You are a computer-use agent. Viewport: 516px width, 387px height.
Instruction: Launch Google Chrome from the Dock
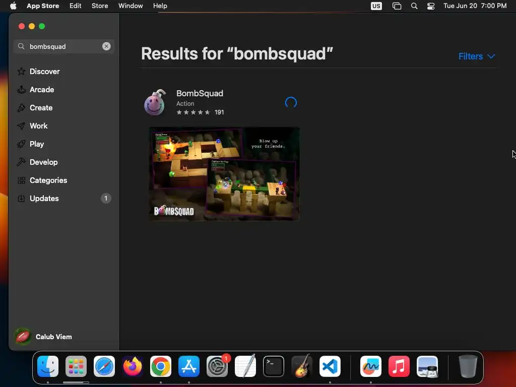pos(161,366)
